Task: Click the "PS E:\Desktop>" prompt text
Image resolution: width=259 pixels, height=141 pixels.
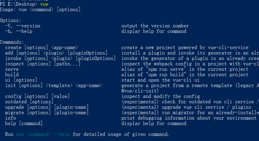Action: tap(19, 5)
